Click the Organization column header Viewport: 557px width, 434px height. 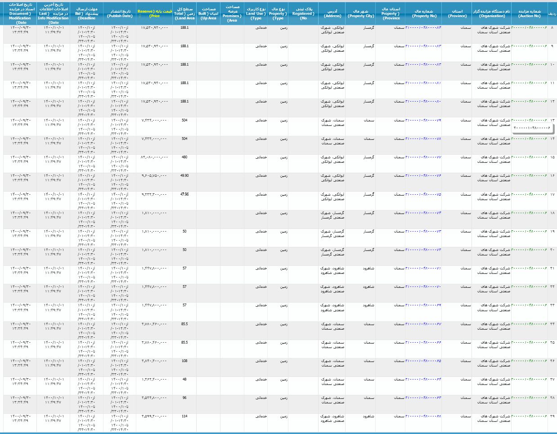coord(491,13)
